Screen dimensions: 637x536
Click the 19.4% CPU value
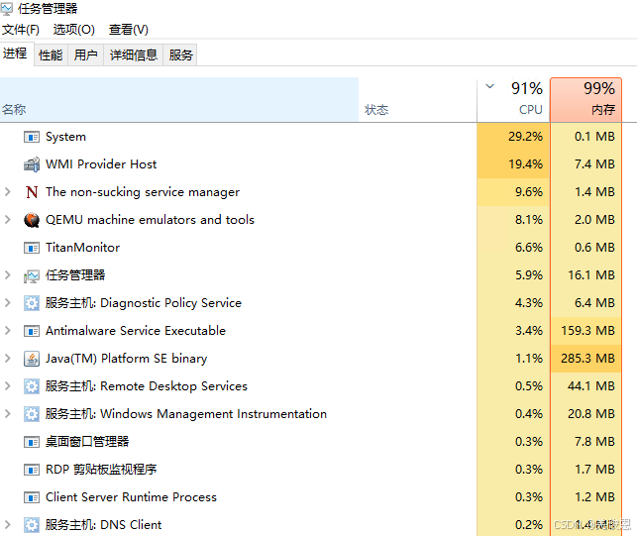click(525, 164)
